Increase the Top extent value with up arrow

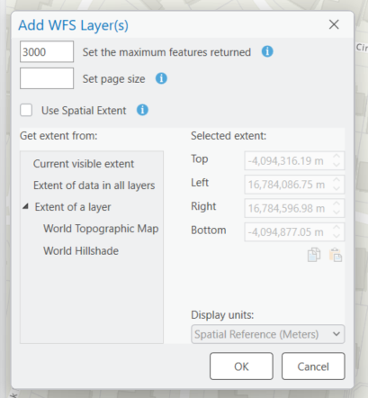pyautogui.click(x=337, y=157)
